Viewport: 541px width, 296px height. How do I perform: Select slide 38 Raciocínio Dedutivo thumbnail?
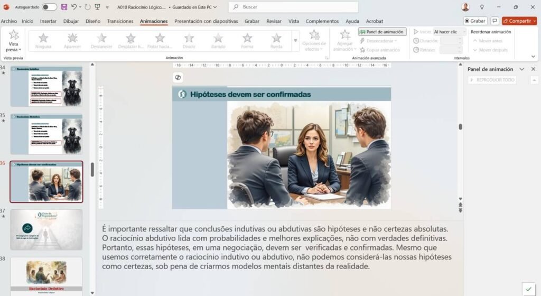(46, 276)
